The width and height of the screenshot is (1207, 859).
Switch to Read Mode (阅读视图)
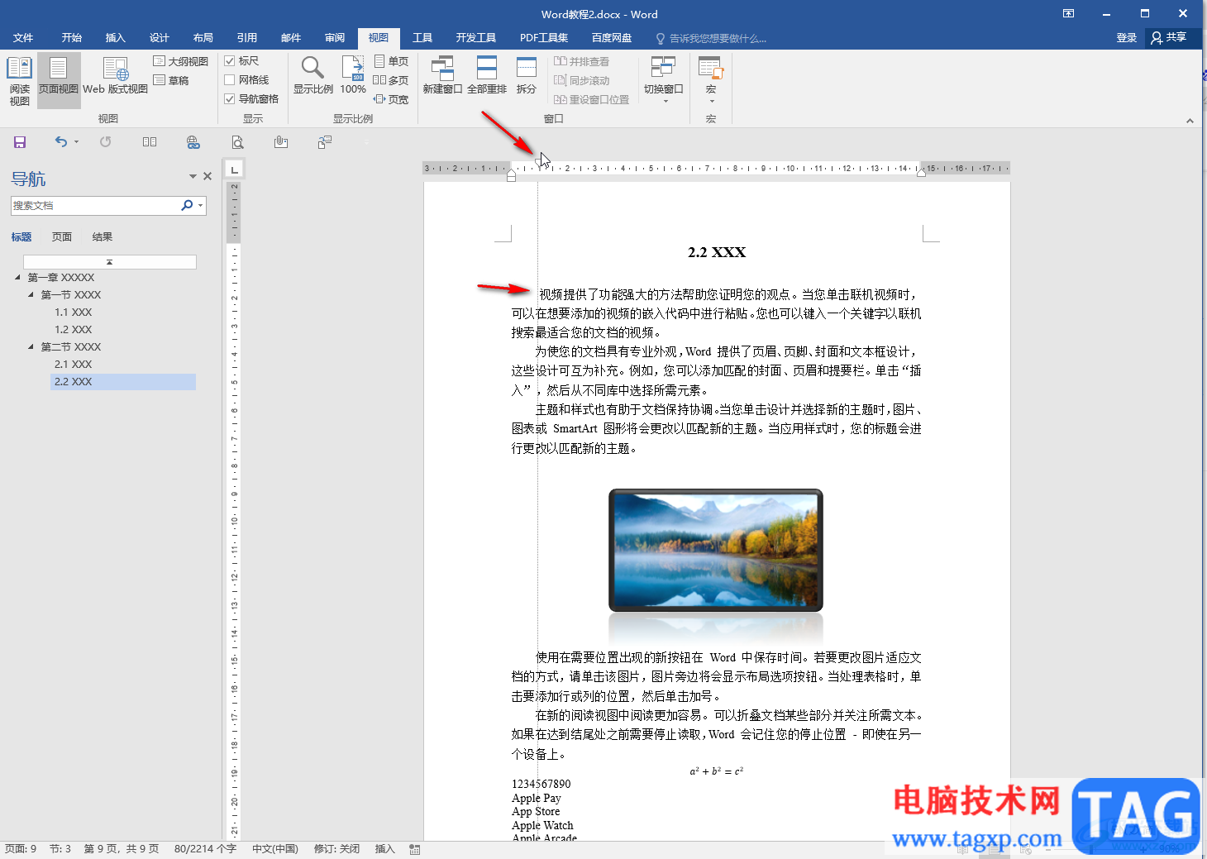(19, 80)
